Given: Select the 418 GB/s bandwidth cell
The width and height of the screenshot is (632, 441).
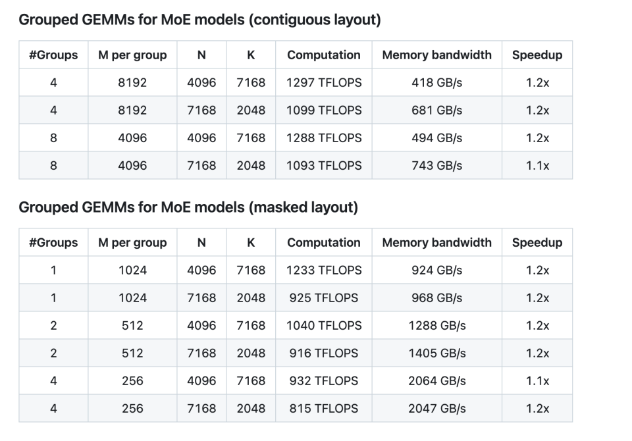Looking at the screenshot, I should (x=436, y=83).
